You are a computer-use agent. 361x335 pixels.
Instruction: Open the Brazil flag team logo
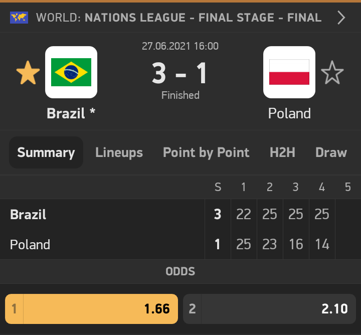71,72
